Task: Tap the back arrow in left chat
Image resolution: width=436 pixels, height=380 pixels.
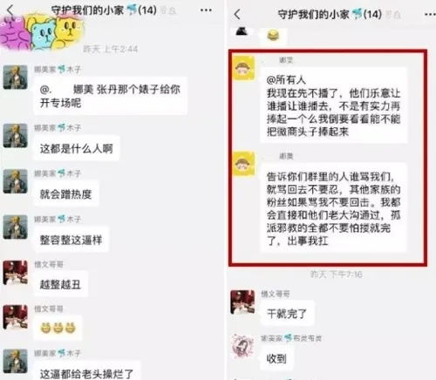Action: point(10,10)
